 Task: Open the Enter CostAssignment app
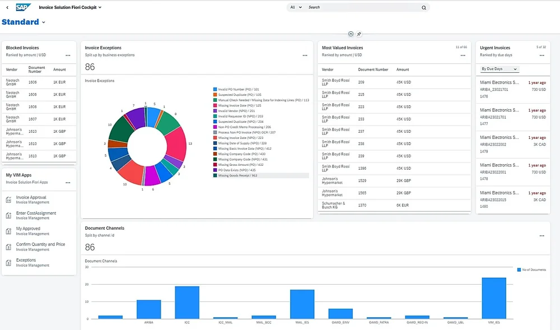pos(39,215)
